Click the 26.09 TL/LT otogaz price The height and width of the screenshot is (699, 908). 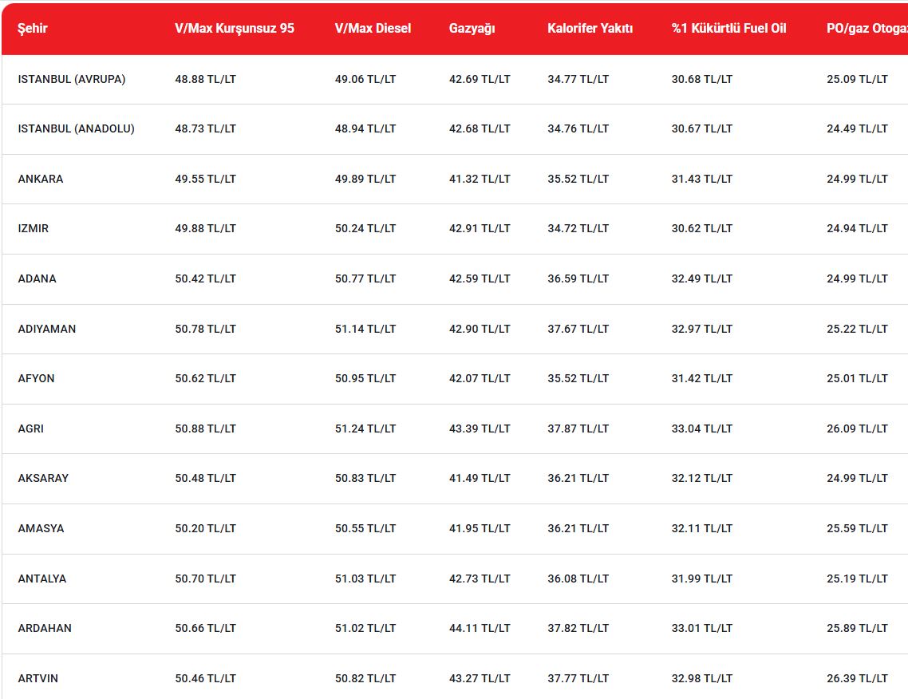pos(857,428)
